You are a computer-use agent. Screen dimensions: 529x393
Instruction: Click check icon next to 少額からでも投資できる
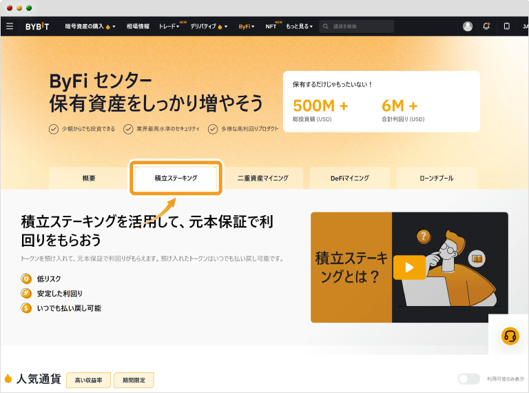tap(53, 129)
